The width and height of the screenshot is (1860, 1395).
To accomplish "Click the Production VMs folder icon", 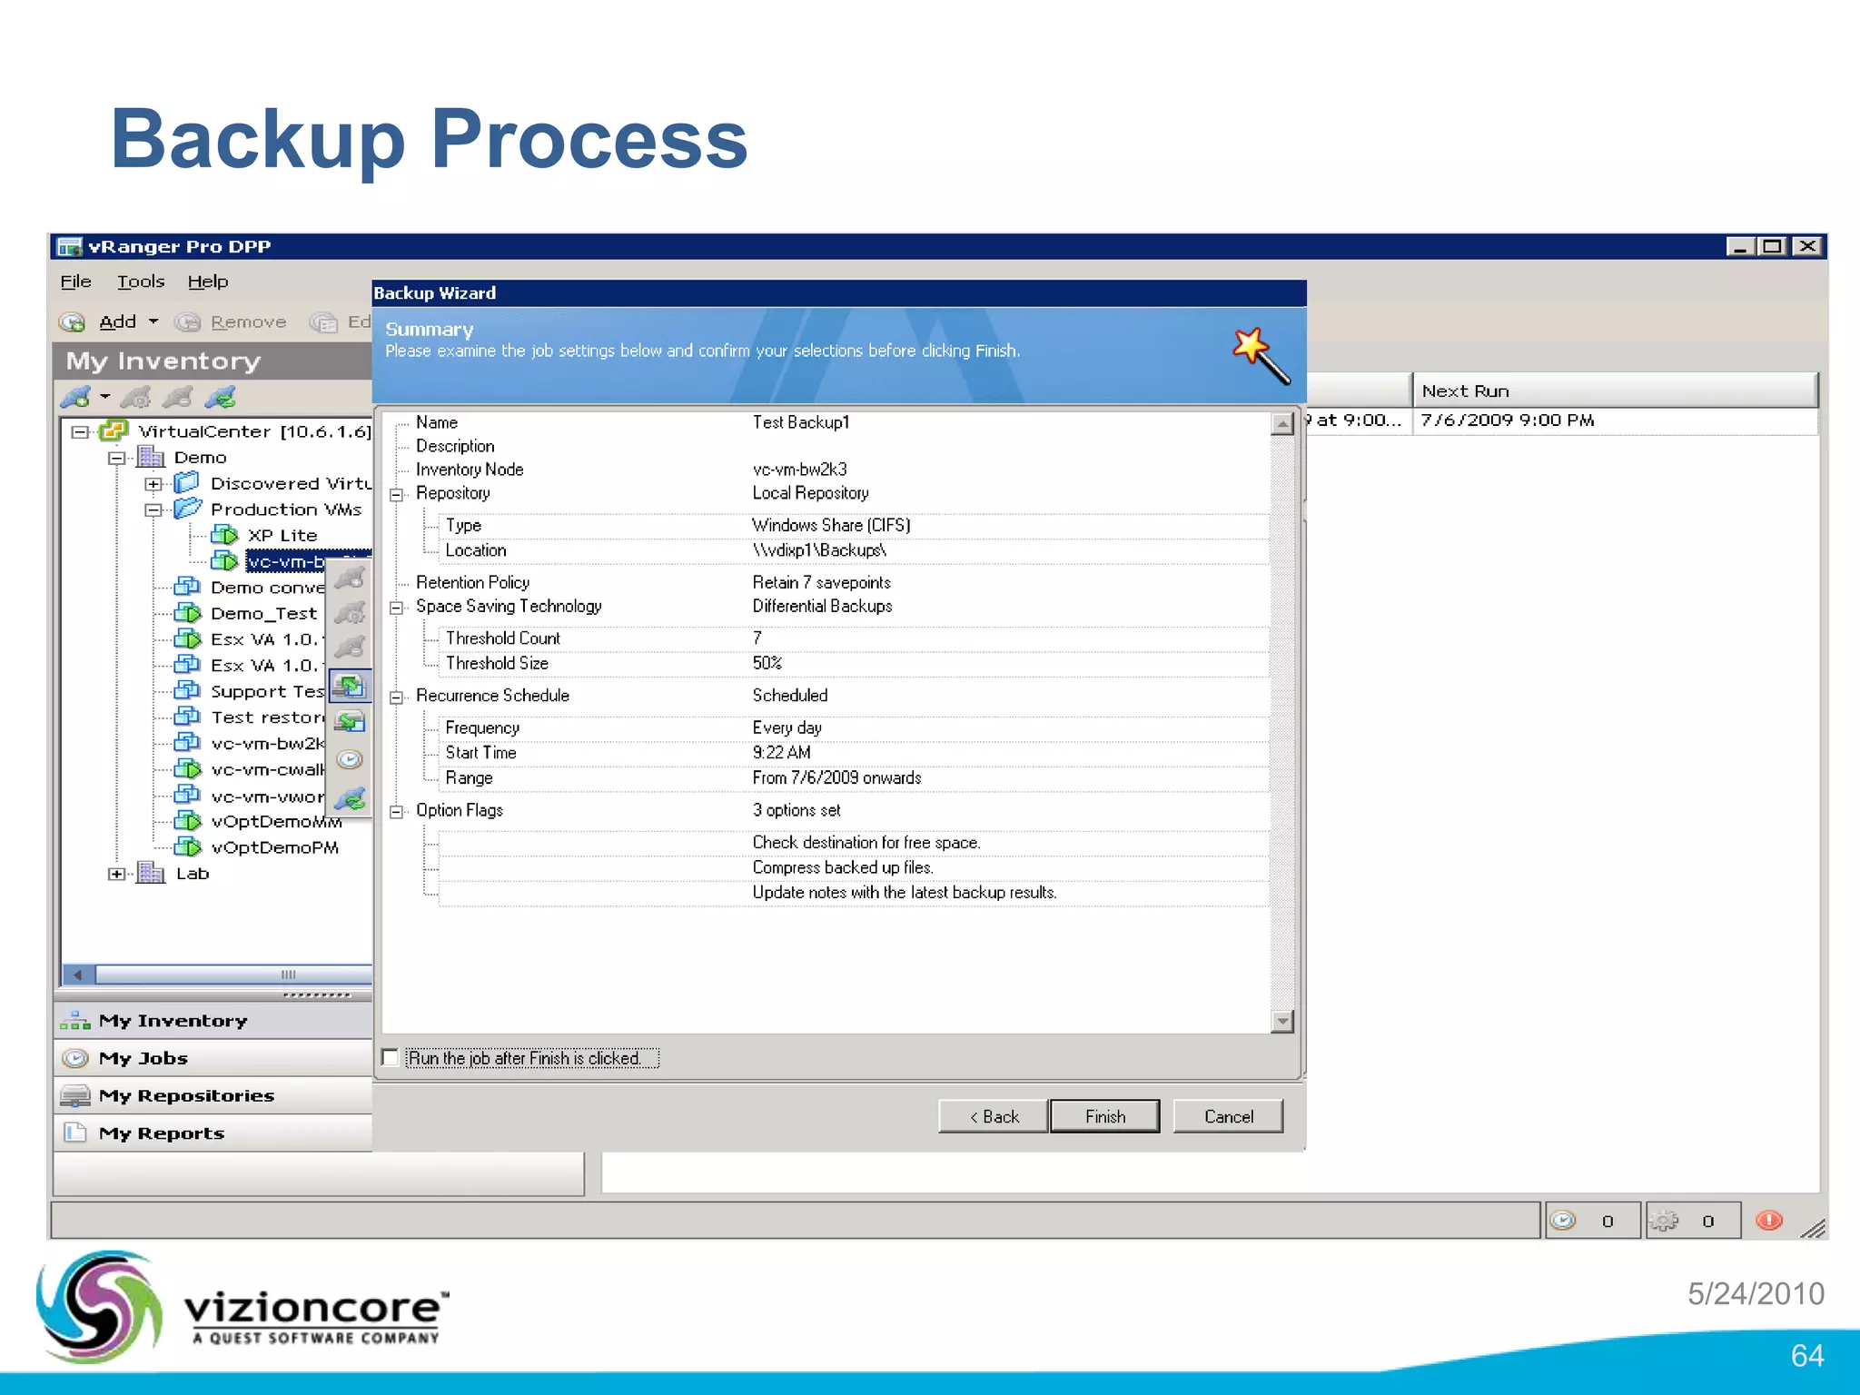I will click(x=188, y=509).
